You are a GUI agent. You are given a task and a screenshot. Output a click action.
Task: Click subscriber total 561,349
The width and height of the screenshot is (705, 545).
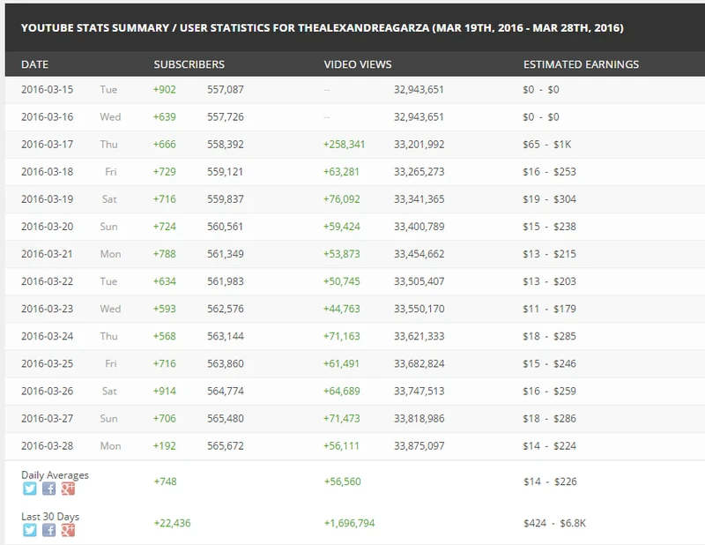tap(226, 254)
